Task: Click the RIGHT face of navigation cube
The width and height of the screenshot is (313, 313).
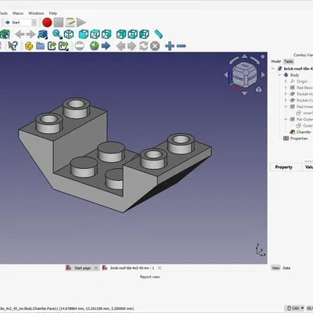Action: (252, 77)
